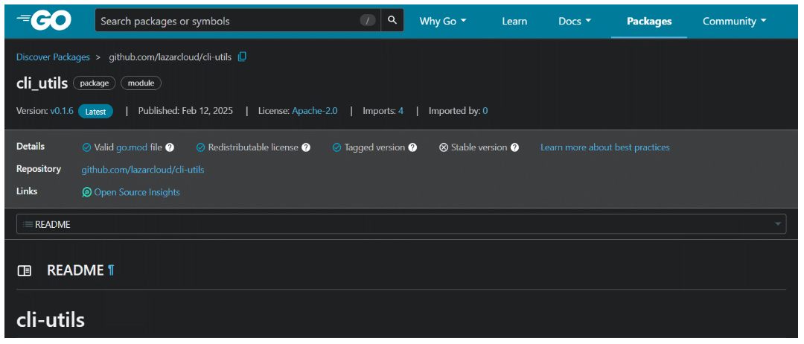Click help icon next to Tagged version

click(412, 147)
